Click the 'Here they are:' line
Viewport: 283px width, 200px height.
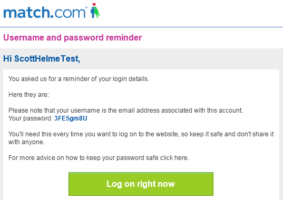click(x=28, y=95)
